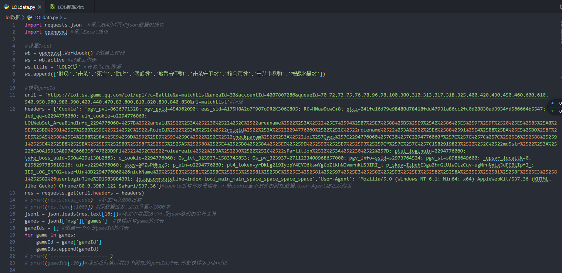The image size is (562, 273).
Task: Open the LOLdata.py breadcrumb entry
Action: pyautogui.click(x=46, y=17)
